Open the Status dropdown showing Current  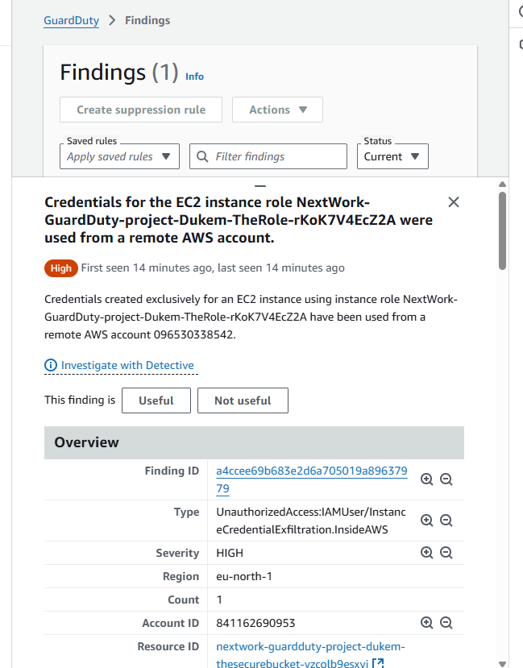pos(392,156)
